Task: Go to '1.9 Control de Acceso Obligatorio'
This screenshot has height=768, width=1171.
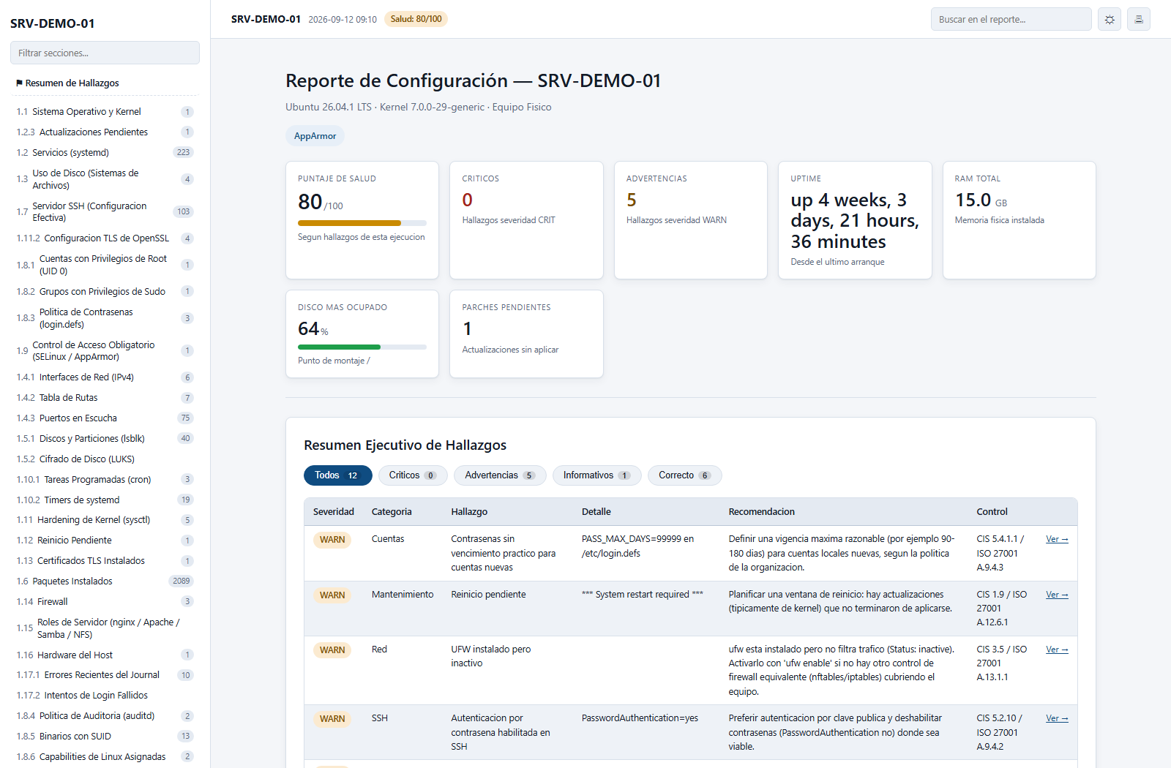Action: pos(105,351)
